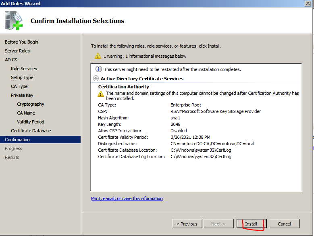
Task: Click the 'Certificate Validity Period:' label
Action: pyautogui.click(x=123, y=137)
